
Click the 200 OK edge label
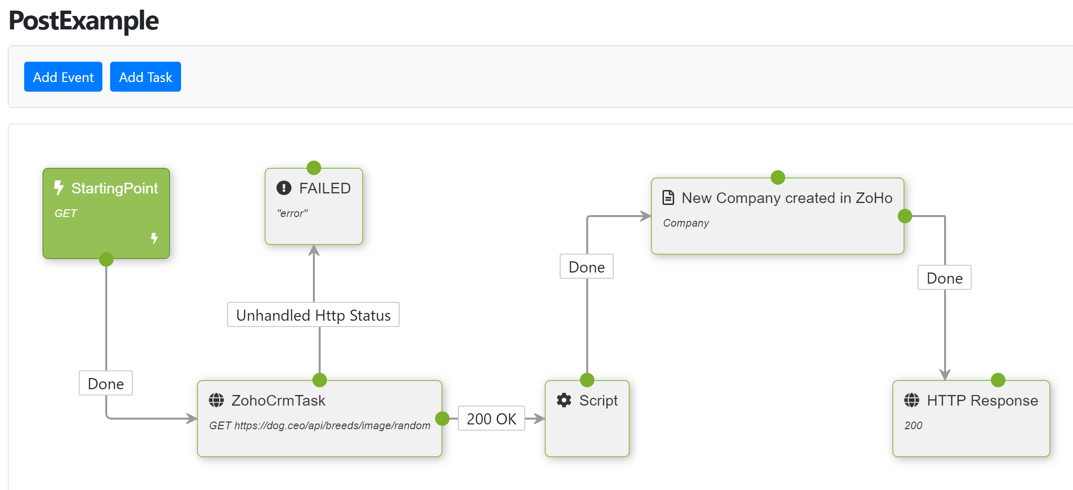pyautogui.click(x=491, y=419)
